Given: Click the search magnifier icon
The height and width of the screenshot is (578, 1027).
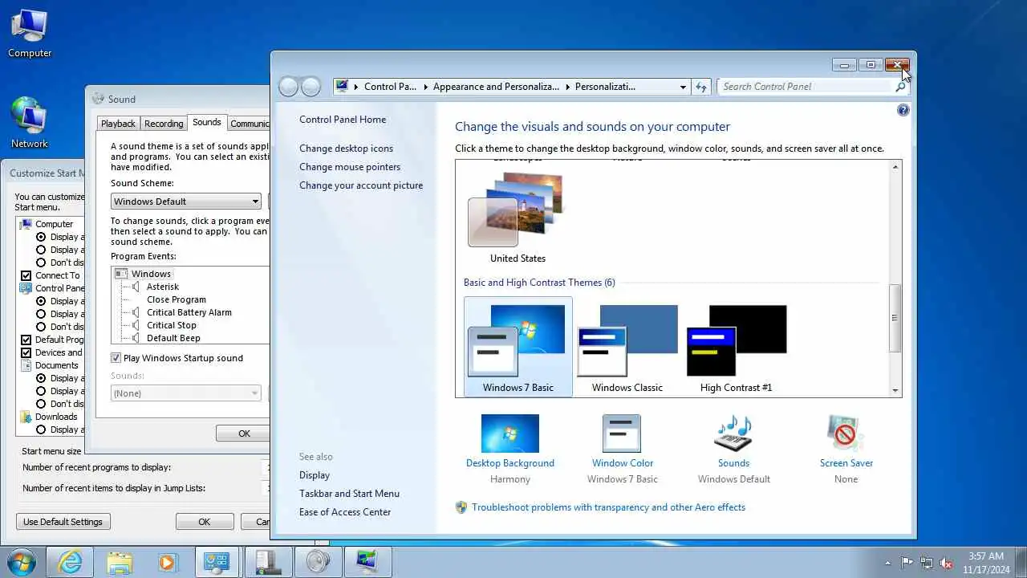Looking at the screenshot, I should pyautogui.click(x=900, y=87).
